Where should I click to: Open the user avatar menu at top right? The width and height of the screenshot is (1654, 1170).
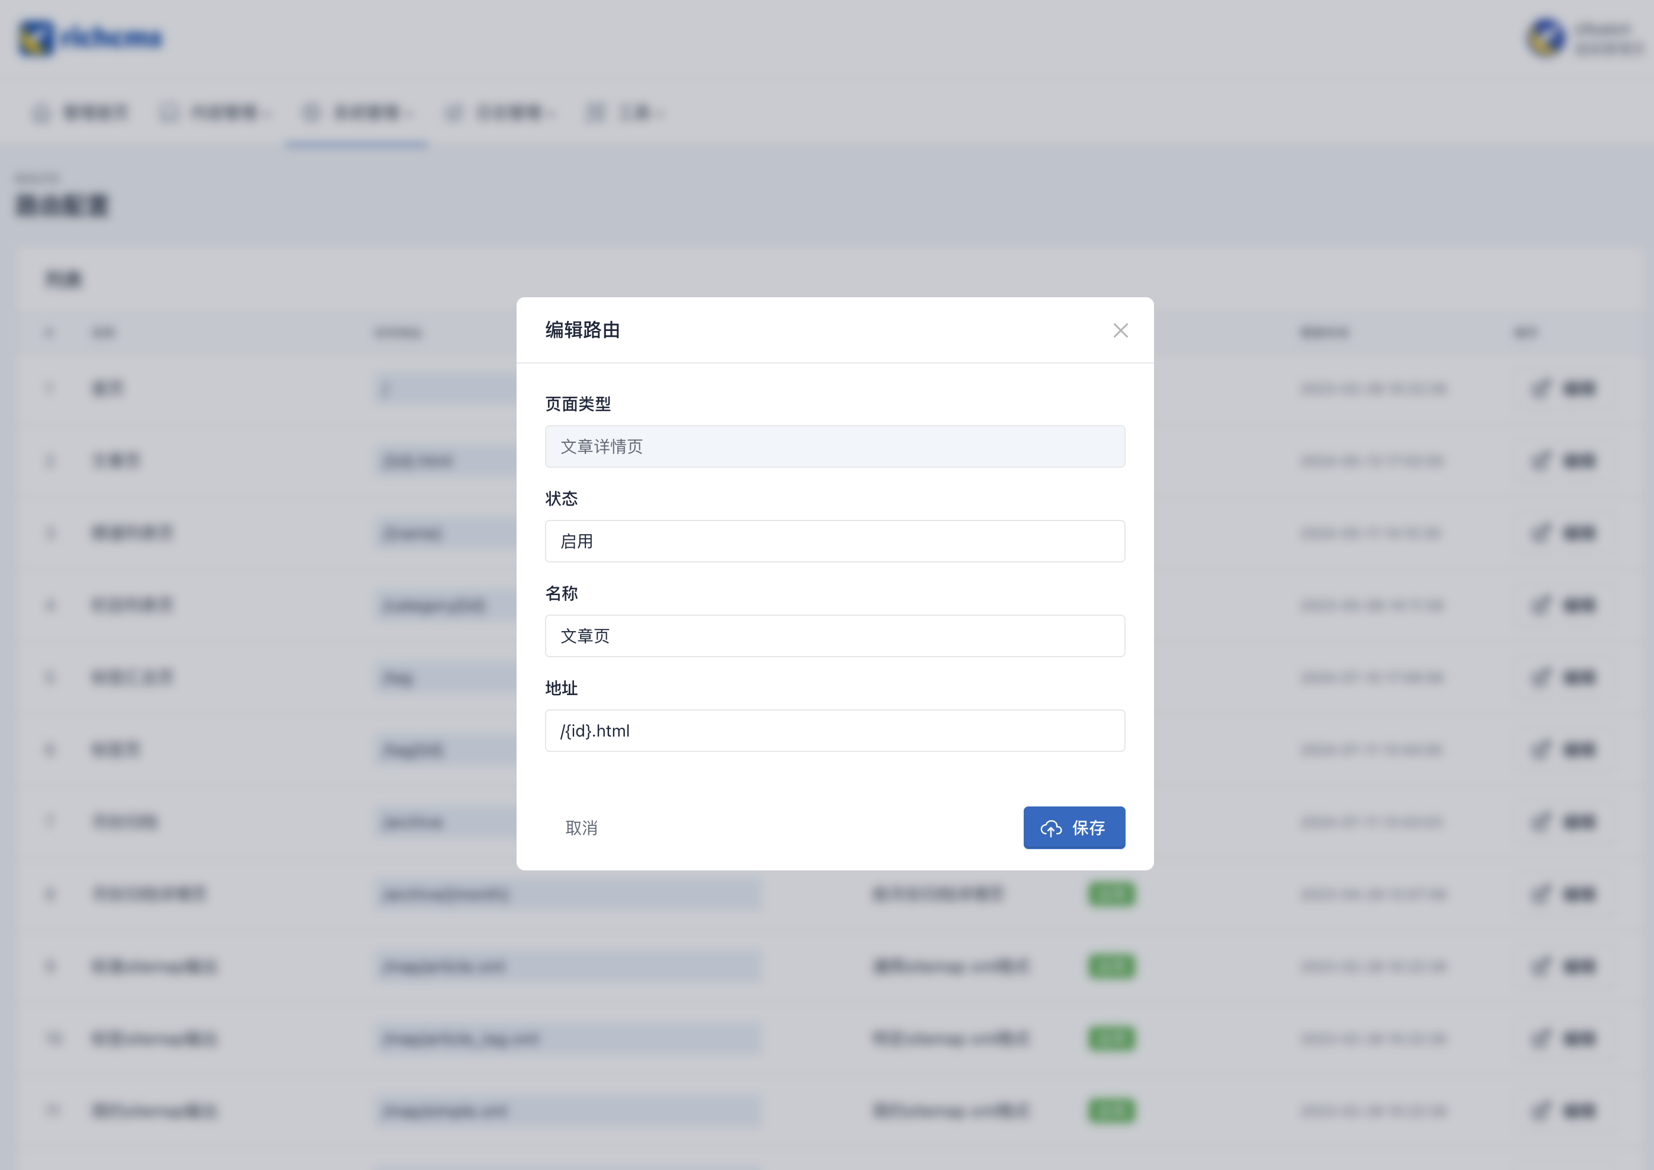coord(1546,37)
